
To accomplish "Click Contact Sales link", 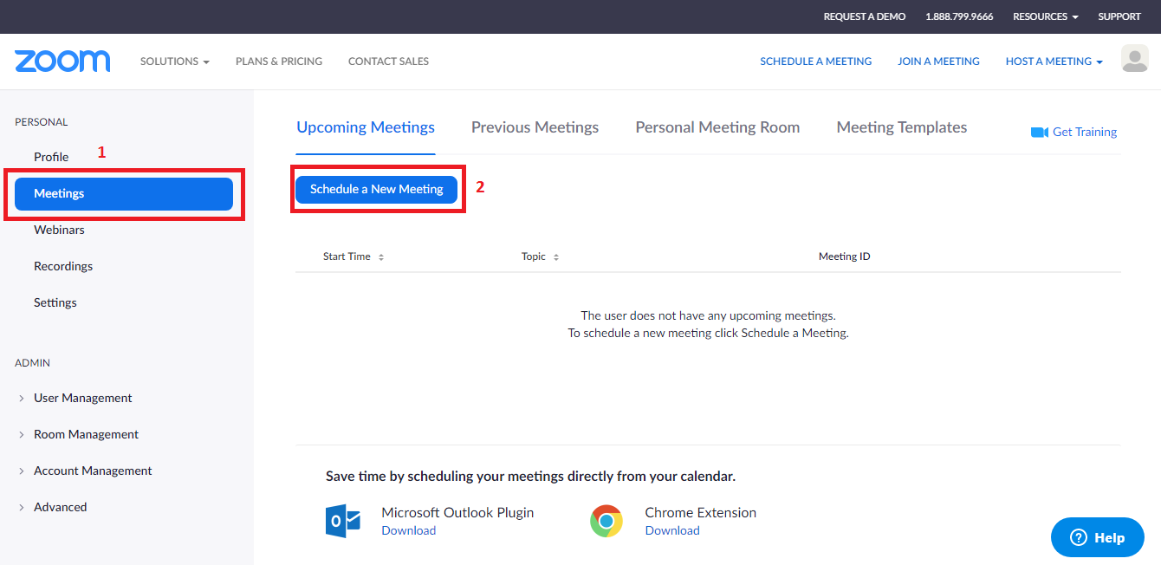I will (388, 62).
